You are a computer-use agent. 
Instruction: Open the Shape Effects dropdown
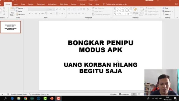pyautogui.click(x=152, y=14)
